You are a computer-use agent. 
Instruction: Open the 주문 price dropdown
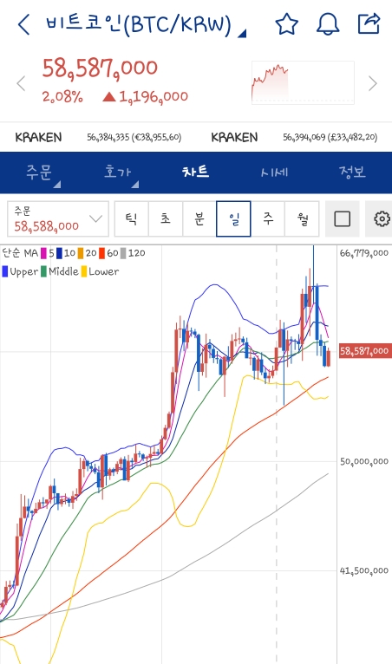tap(58, 219)
